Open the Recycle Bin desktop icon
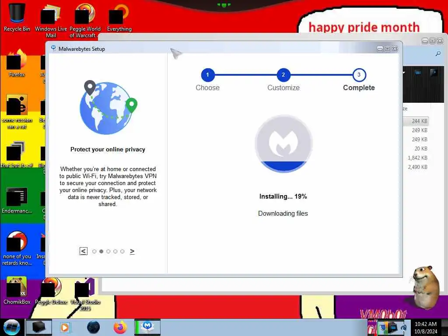The image size is (448, 336). 17,17
